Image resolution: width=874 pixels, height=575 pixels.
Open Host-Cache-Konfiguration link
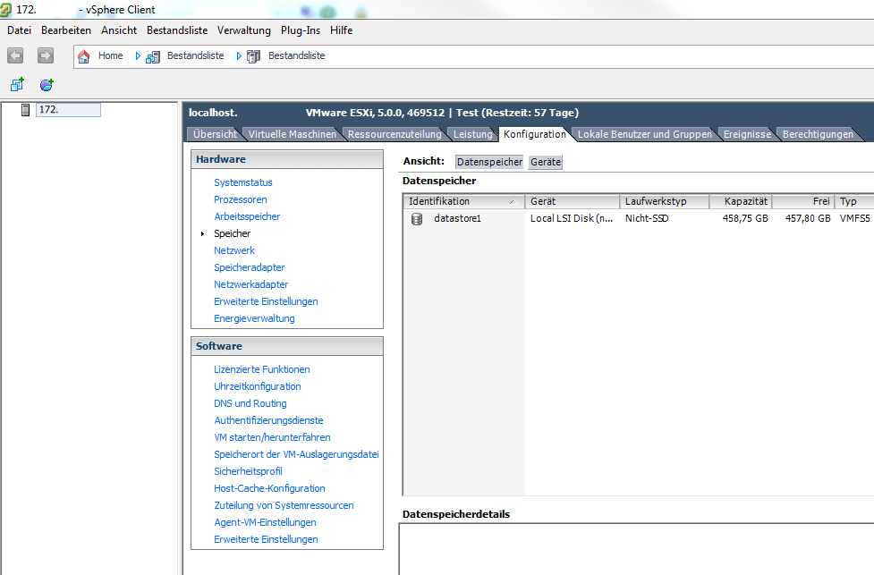tap(270, 488)
